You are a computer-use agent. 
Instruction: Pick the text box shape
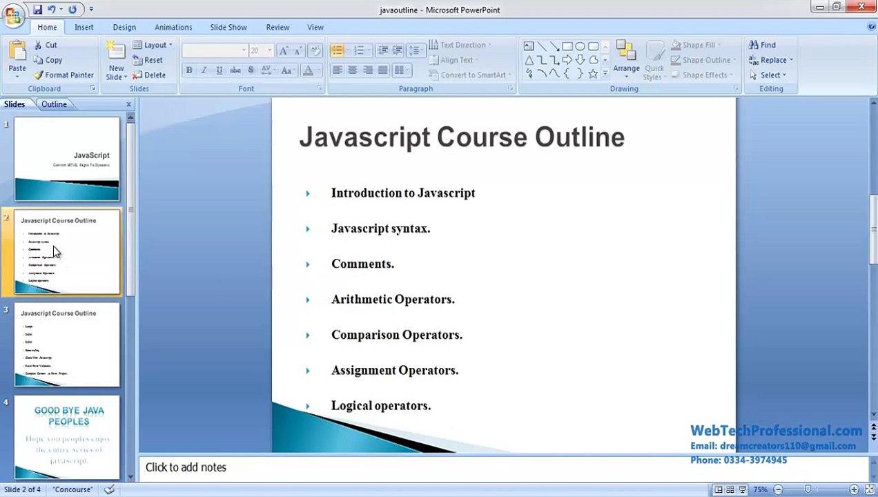click(x=529, y=46)
